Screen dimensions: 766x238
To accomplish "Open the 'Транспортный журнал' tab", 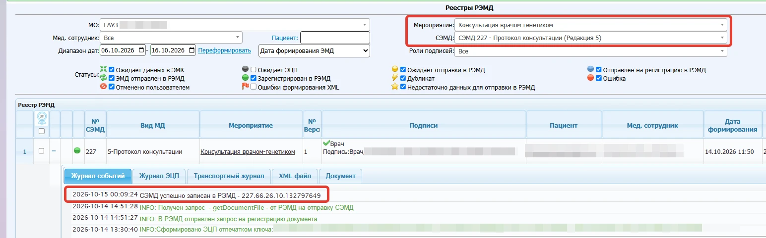I will [229, 176].
